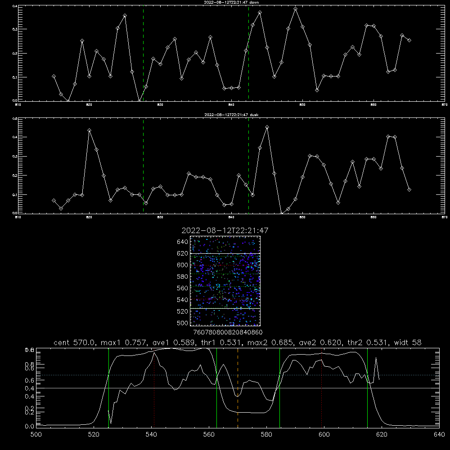Click the '2022-08-12T22:21:47 dawn' plot title
The height and width of the screenshot is (450, 450).
(x=231, y=2)
